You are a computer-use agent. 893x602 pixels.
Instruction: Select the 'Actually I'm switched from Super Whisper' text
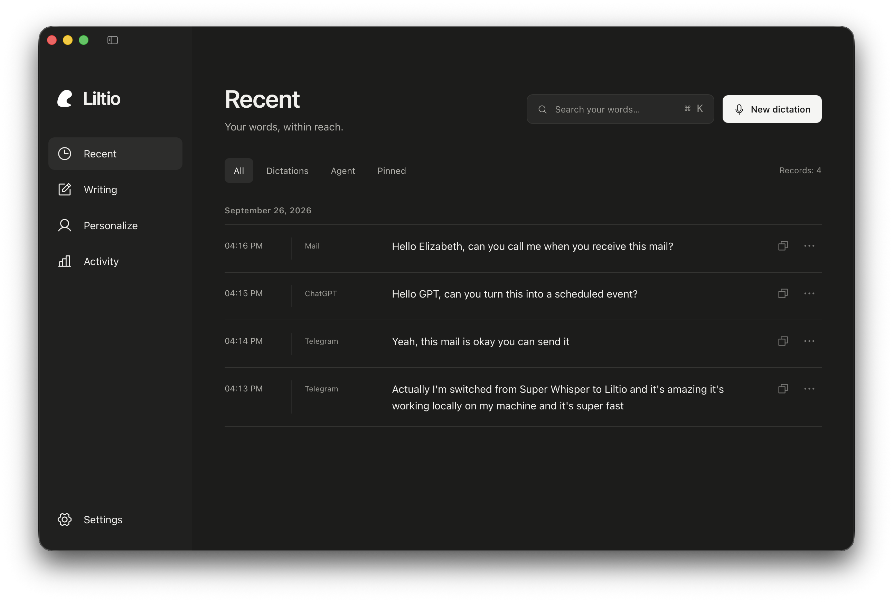557,397
